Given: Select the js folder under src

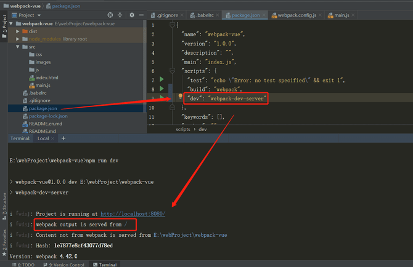Looking at the screenshot, I should pos(35,70).
